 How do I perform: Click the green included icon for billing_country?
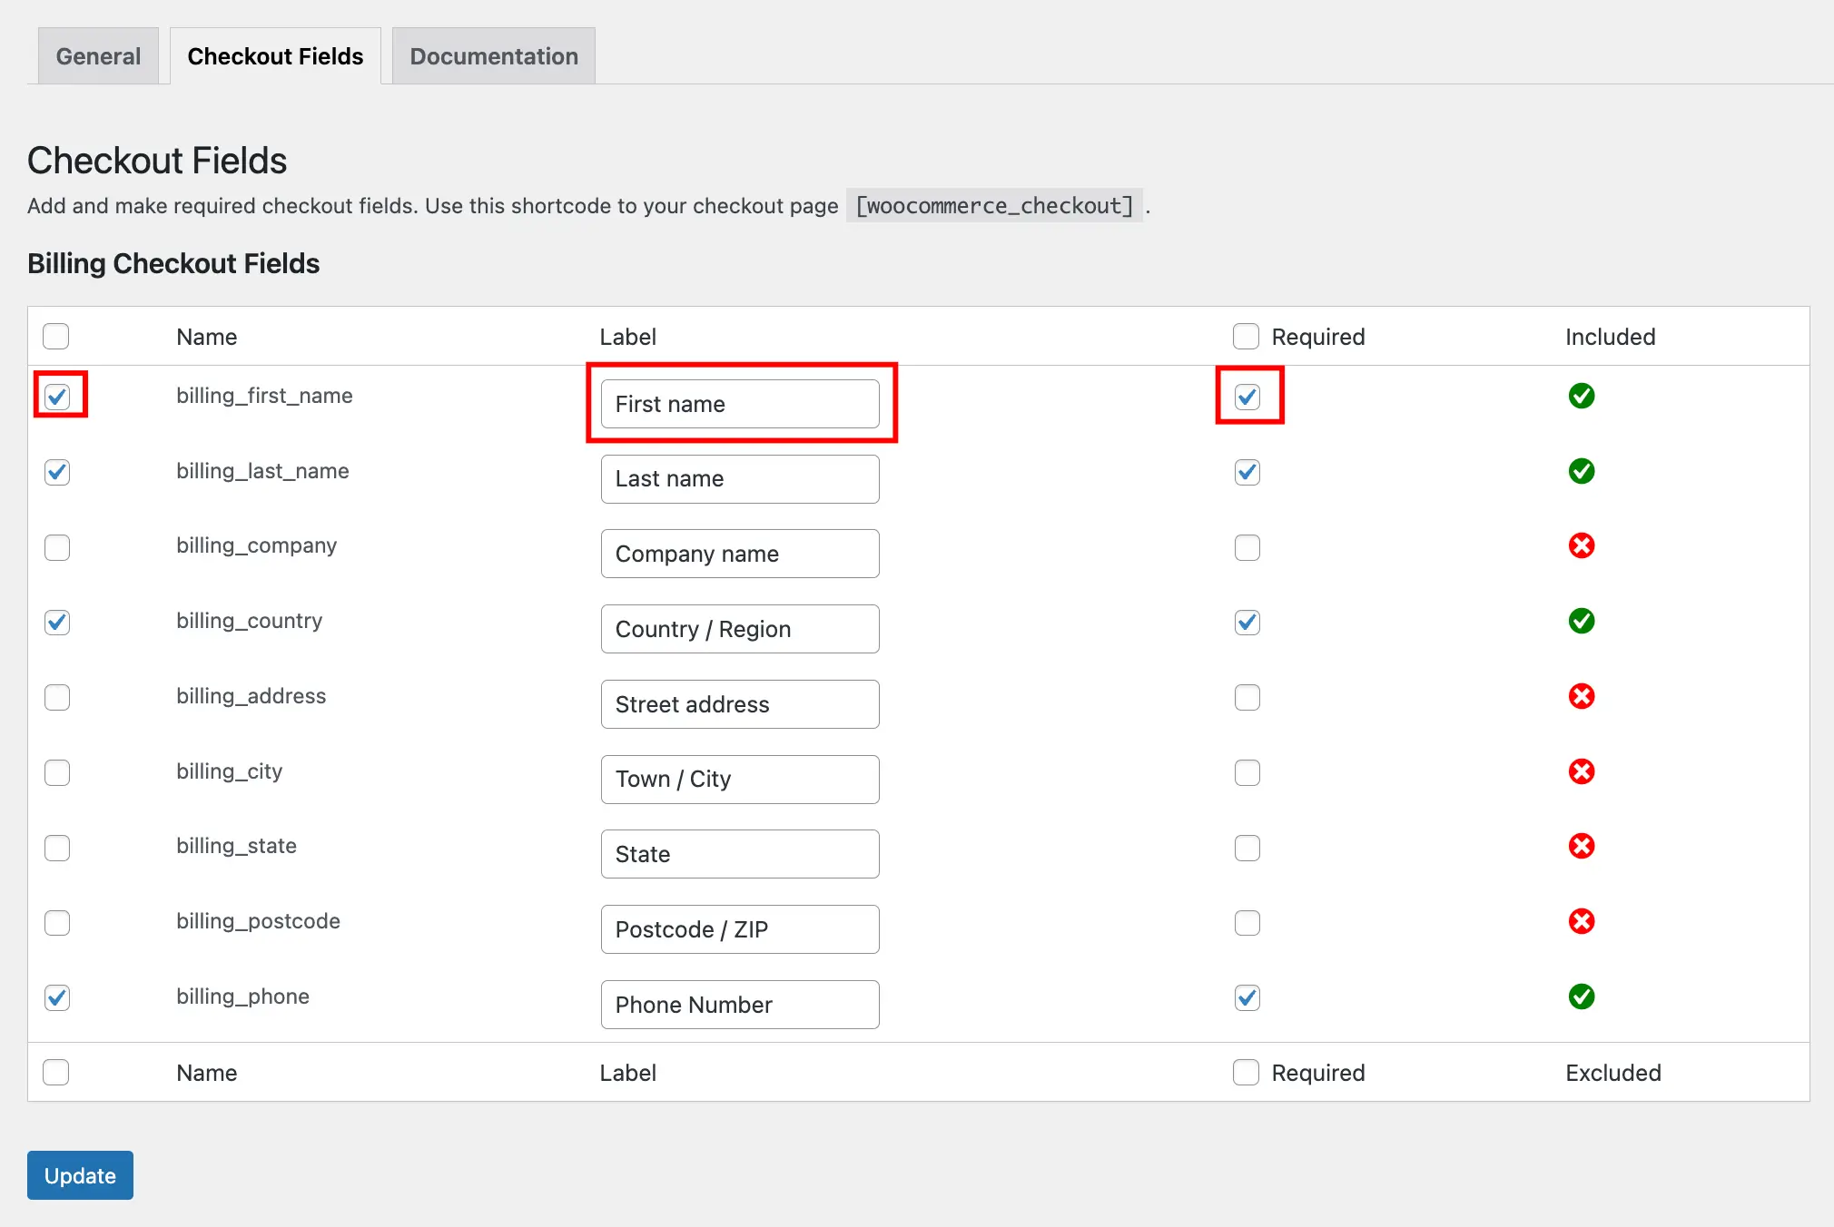tap(1582, 621)
